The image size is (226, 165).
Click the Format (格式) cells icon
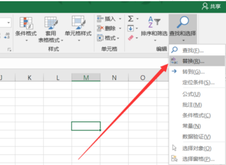coord(100,38)
